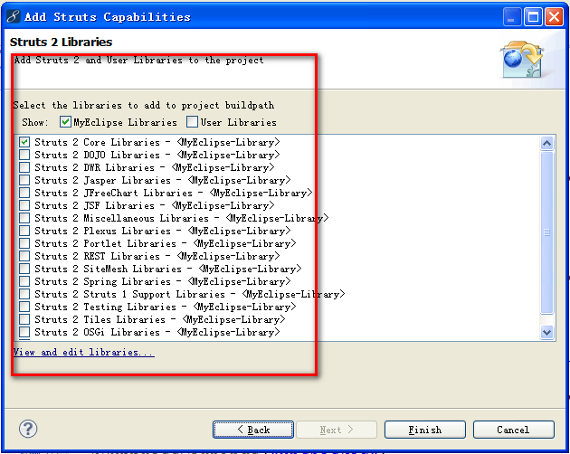Check Struts 2 Portlet Libraries

coord(24,243)
